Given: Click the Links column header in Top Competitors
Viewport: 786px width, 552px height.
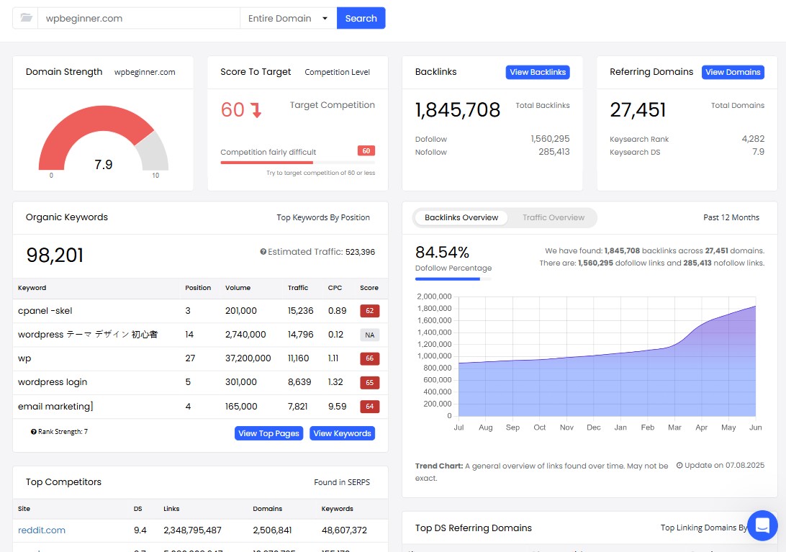Looking at the screenshot, I should pos(171,509).
